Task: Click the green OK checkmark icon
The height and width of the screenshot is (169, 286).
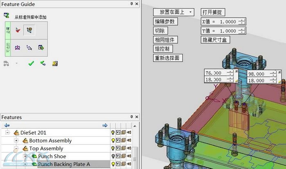Action: [31, 63]
